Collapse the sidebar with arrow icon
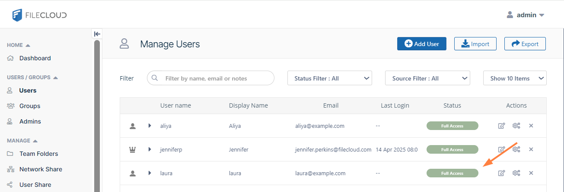564x192 pixels. [97, 34]
